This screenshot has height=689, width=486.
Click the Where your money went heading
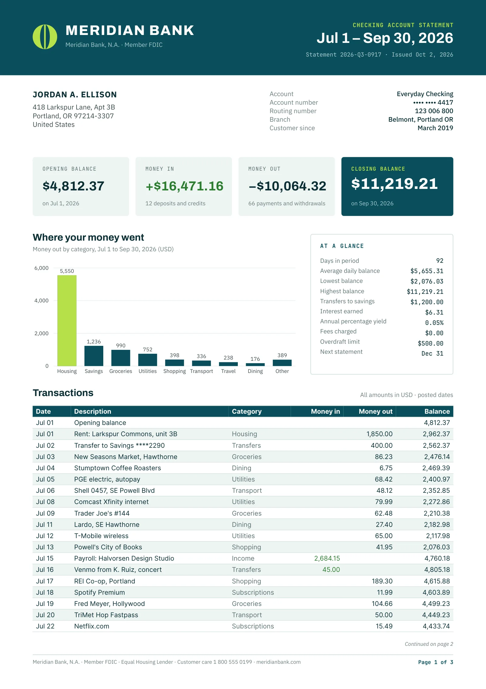pos(88,237)
